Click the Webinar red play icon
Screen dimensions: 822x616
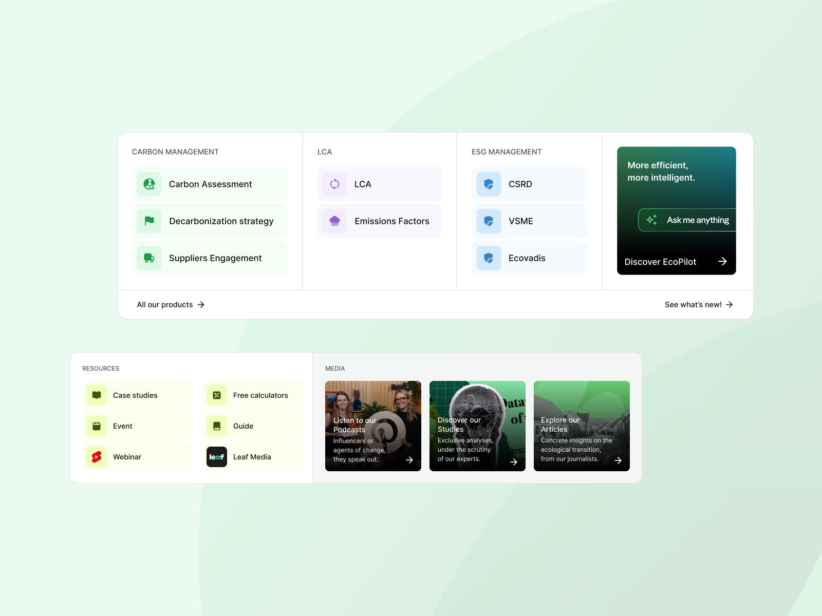97,457
